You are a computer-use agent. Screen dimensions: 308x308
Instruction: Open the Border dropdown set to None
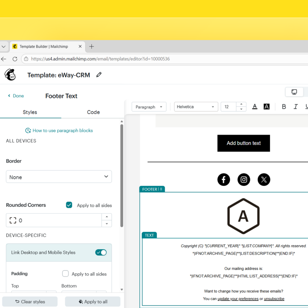point(59,177)
